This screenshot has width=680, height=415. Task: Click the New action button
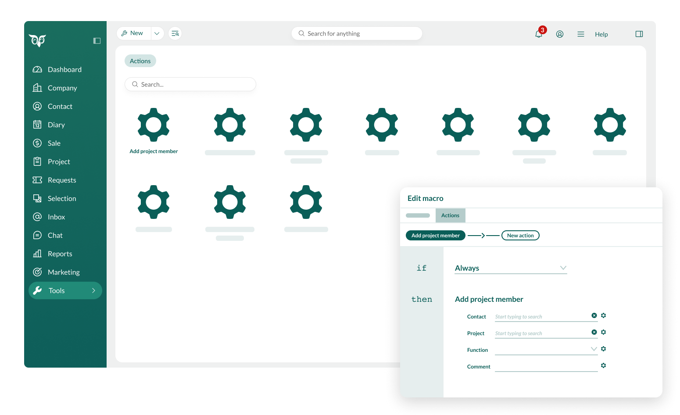point(520,236)
